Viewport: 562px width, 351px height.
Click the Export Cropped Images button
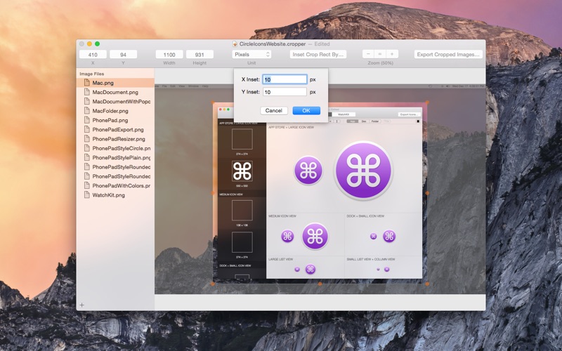pyautogui.click(x=447, y=54)
